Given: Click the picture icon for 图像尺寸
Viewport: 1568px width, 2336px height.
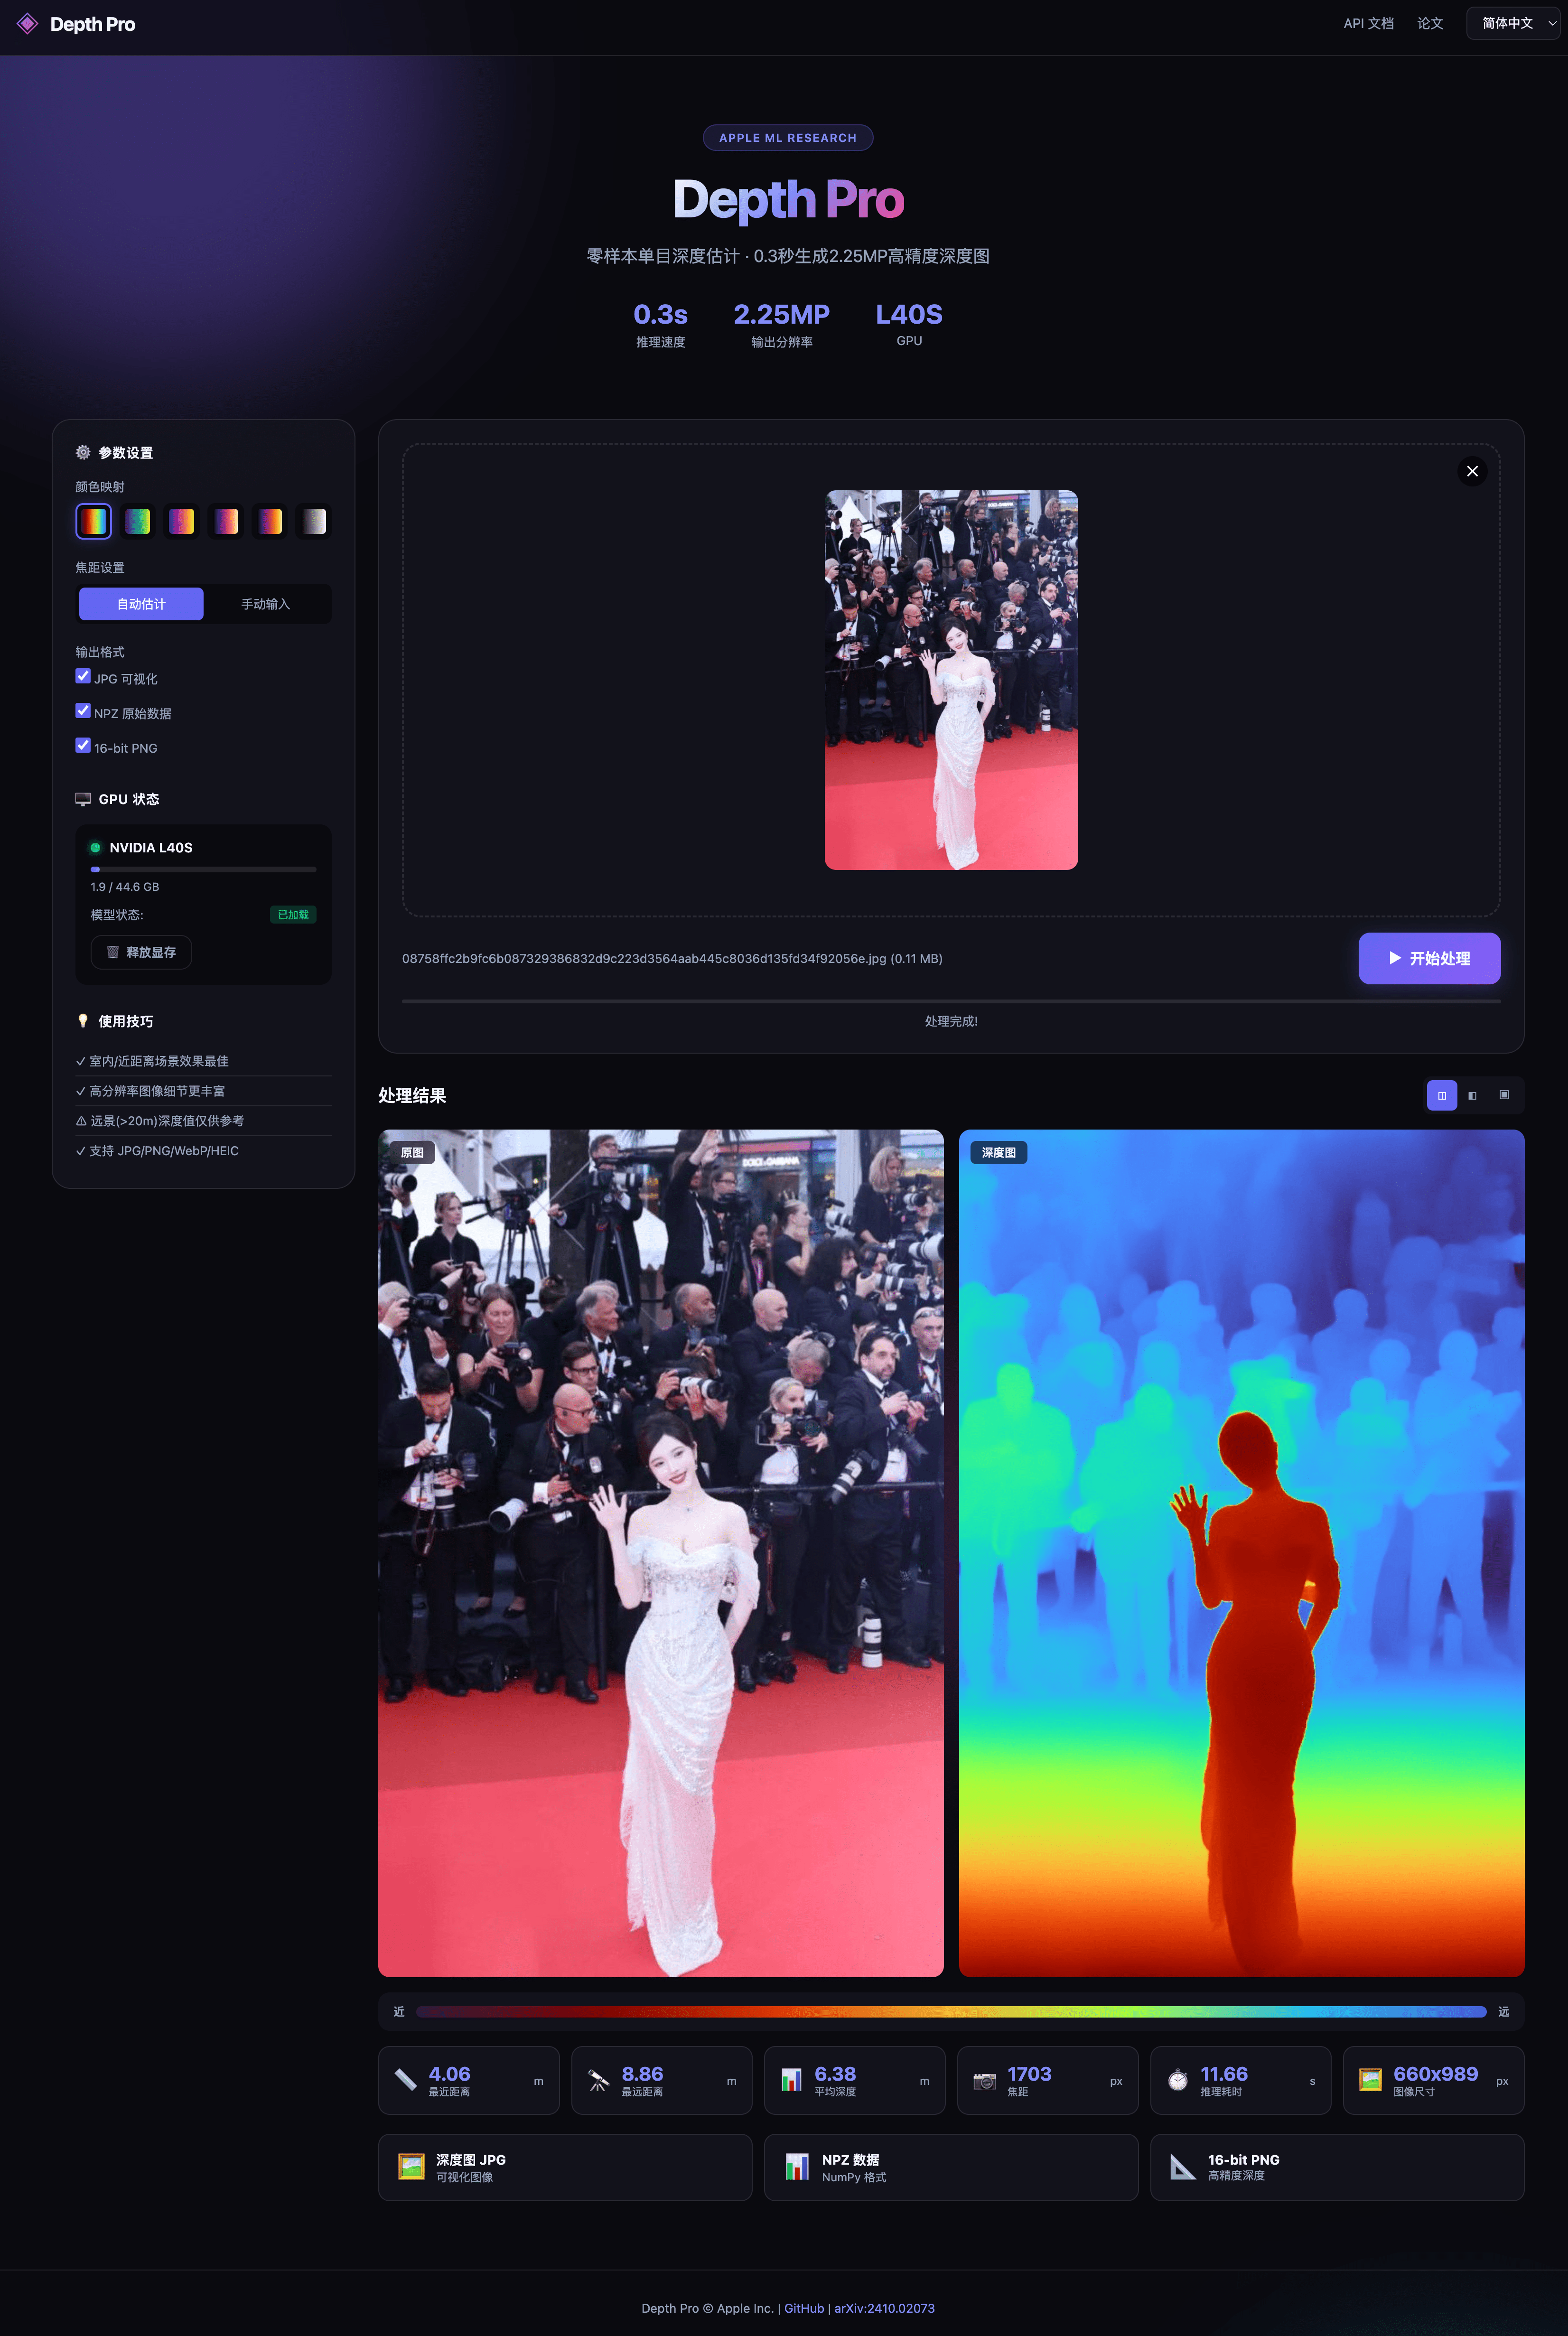Looking at the screenshot, I should click(1370, 2080).
